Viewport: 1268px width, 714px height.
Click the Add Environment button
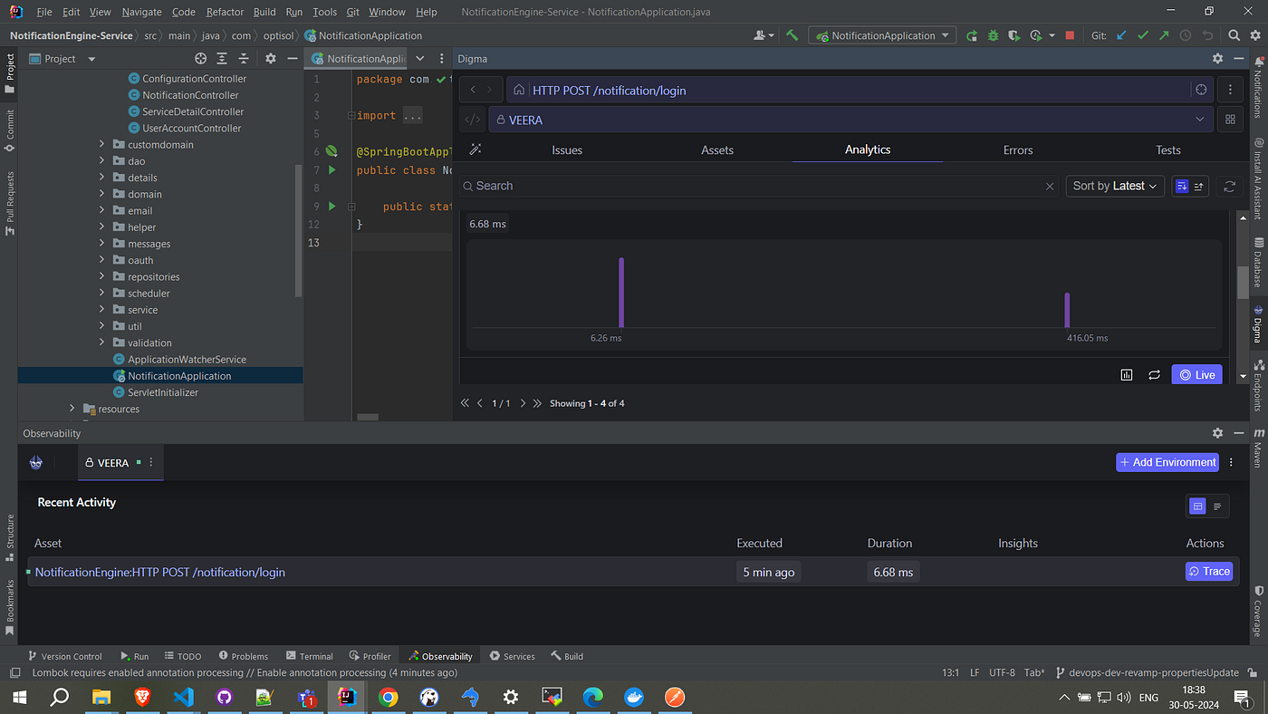(x=1167, y=462)
